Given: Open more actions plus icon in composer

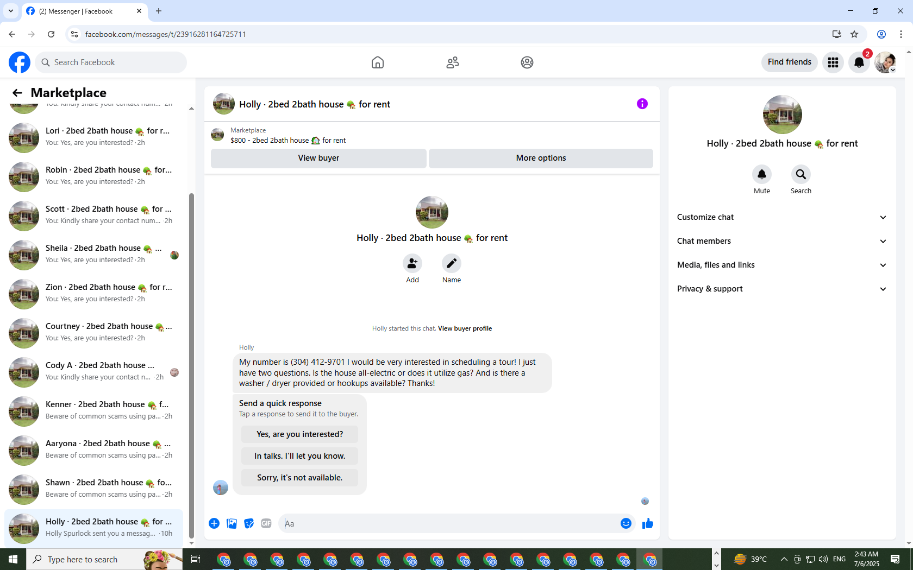Looking at the screenshot, I should pos(214,523).
